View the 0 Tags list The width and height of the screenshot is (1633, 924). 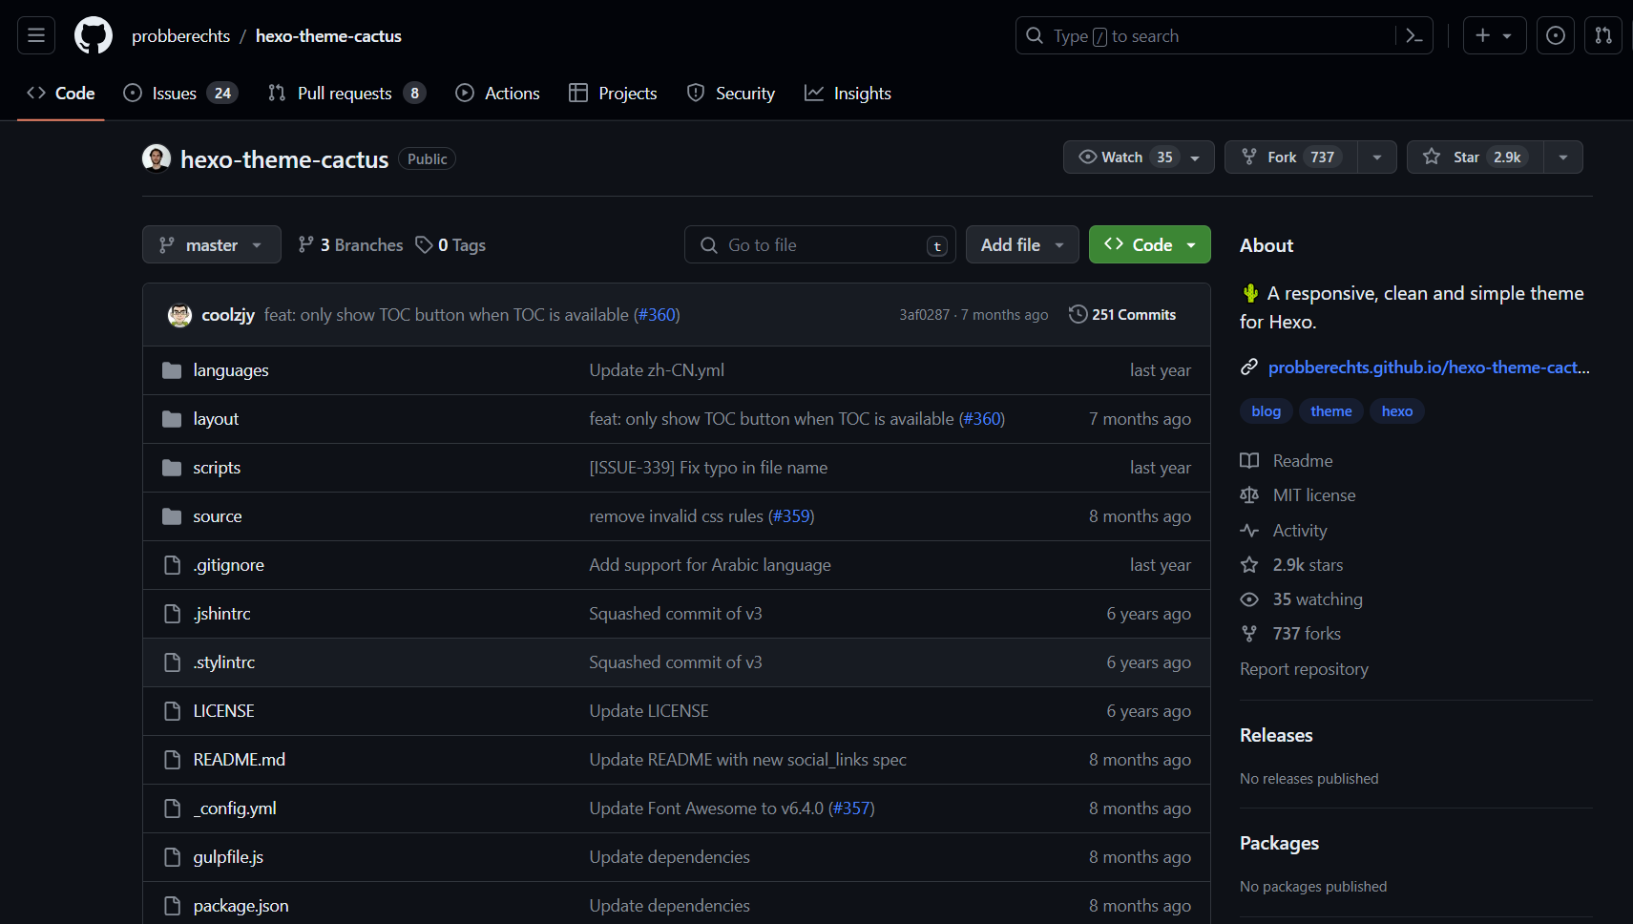(450, 245)
